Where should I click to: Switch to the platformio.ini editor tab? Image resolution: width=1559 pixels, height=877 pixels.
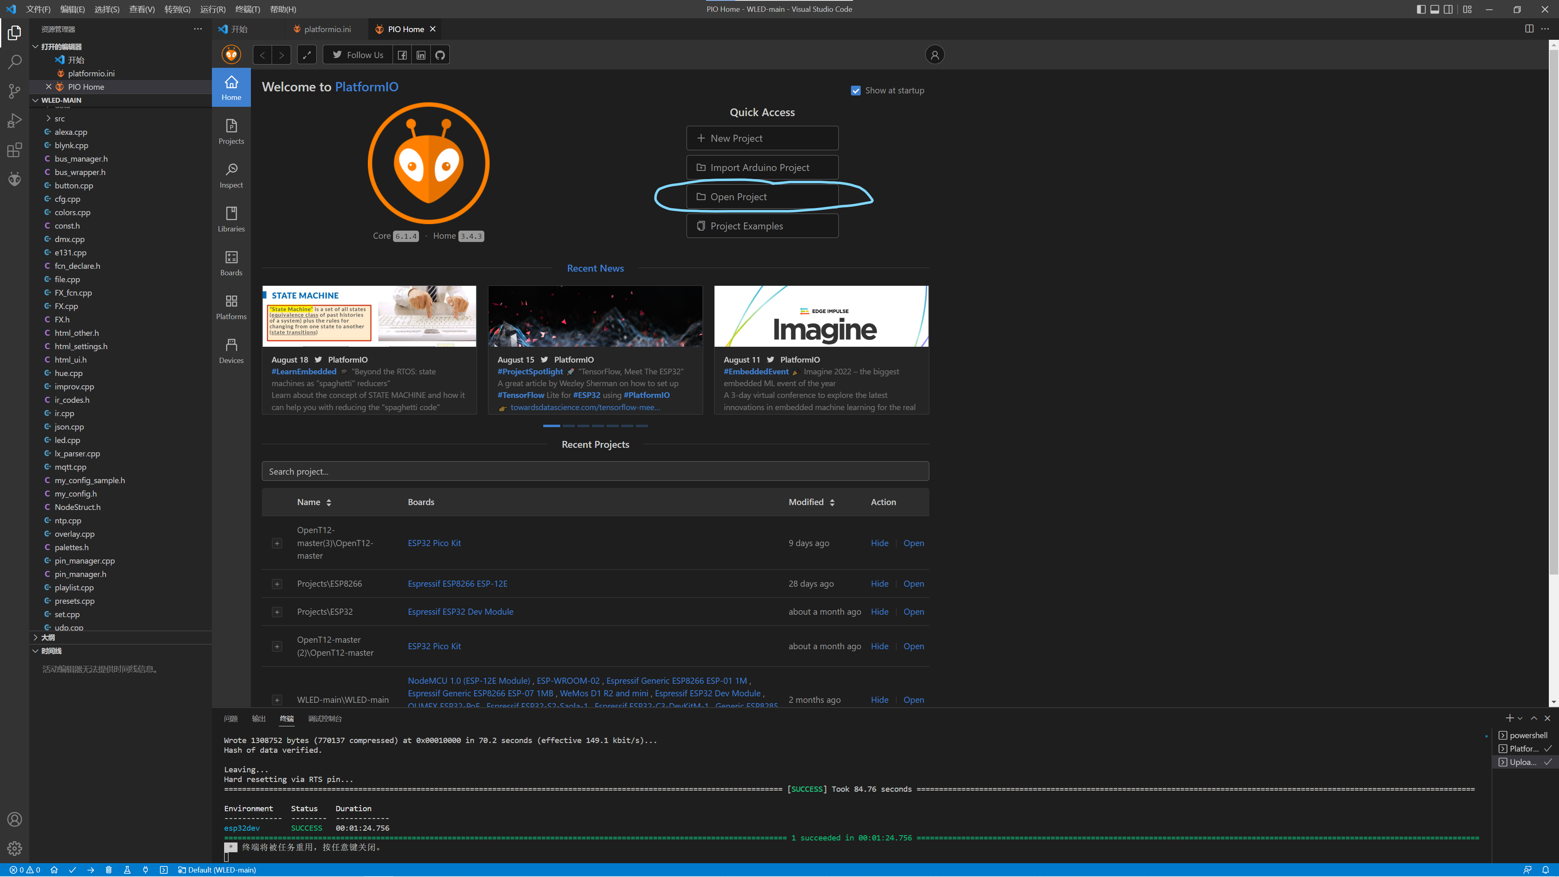tap(327, 29)
